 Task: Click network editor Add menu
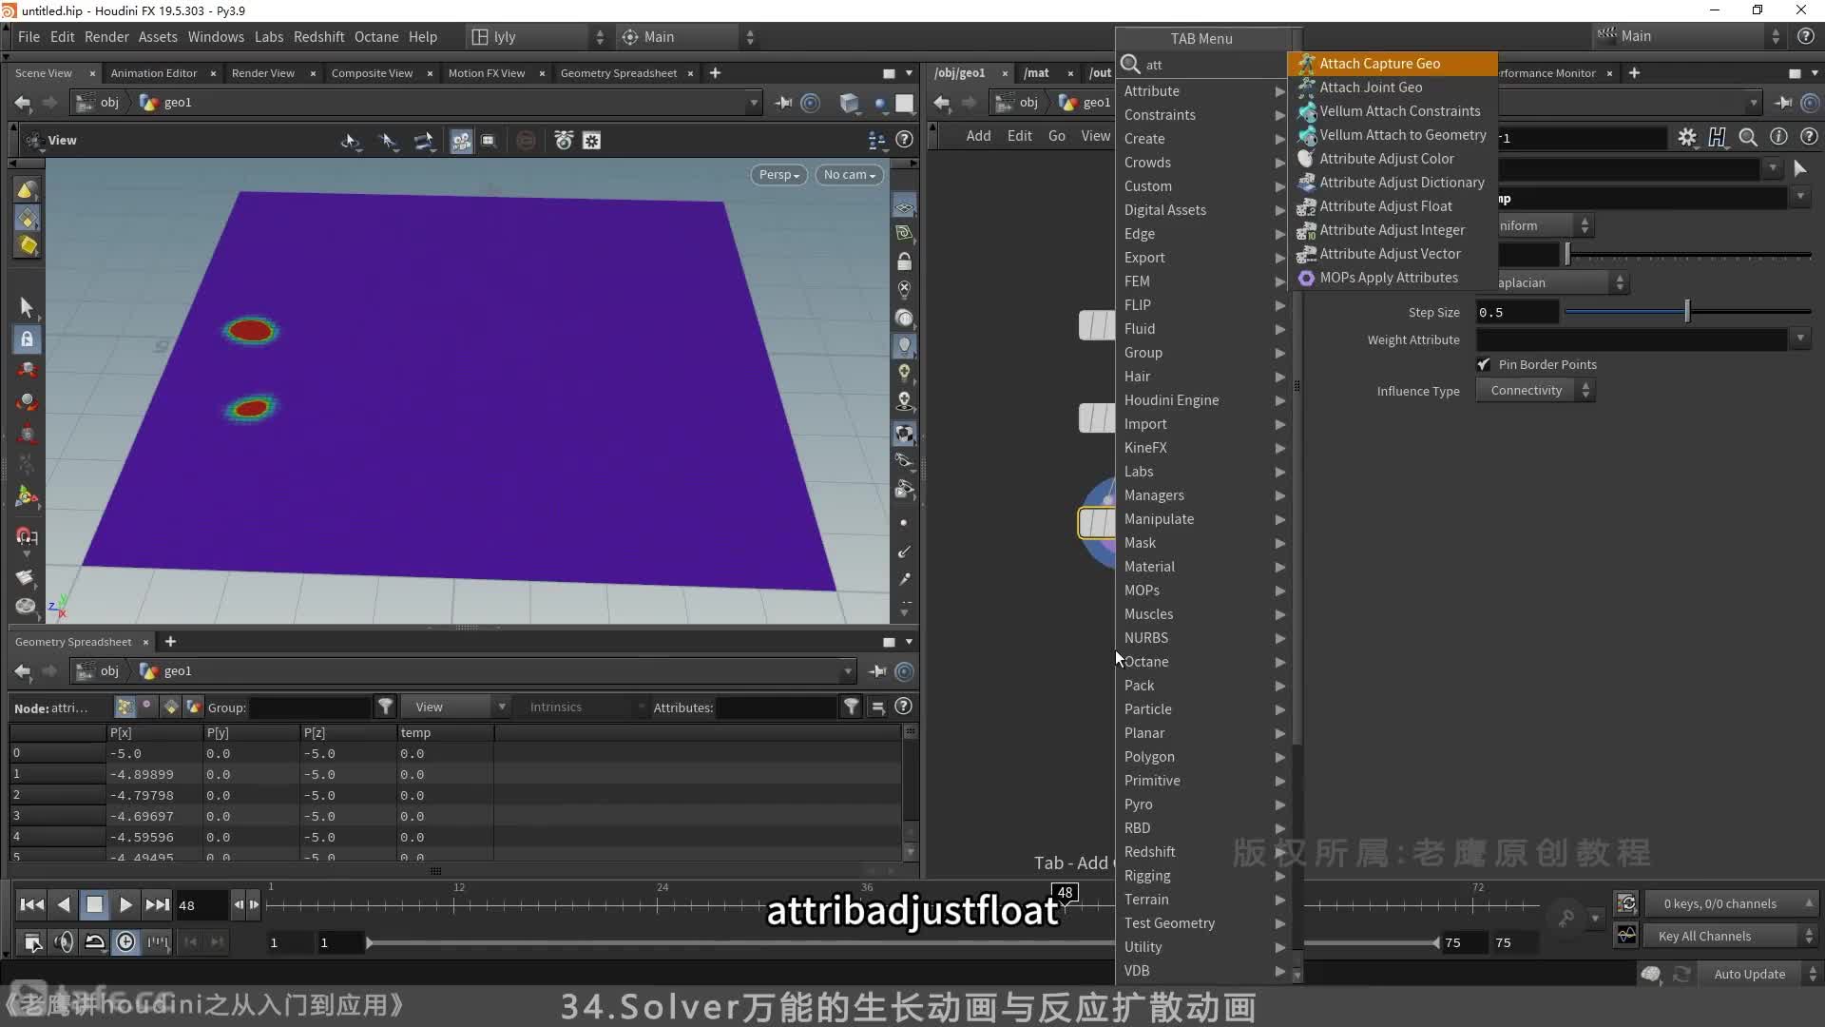978,136
